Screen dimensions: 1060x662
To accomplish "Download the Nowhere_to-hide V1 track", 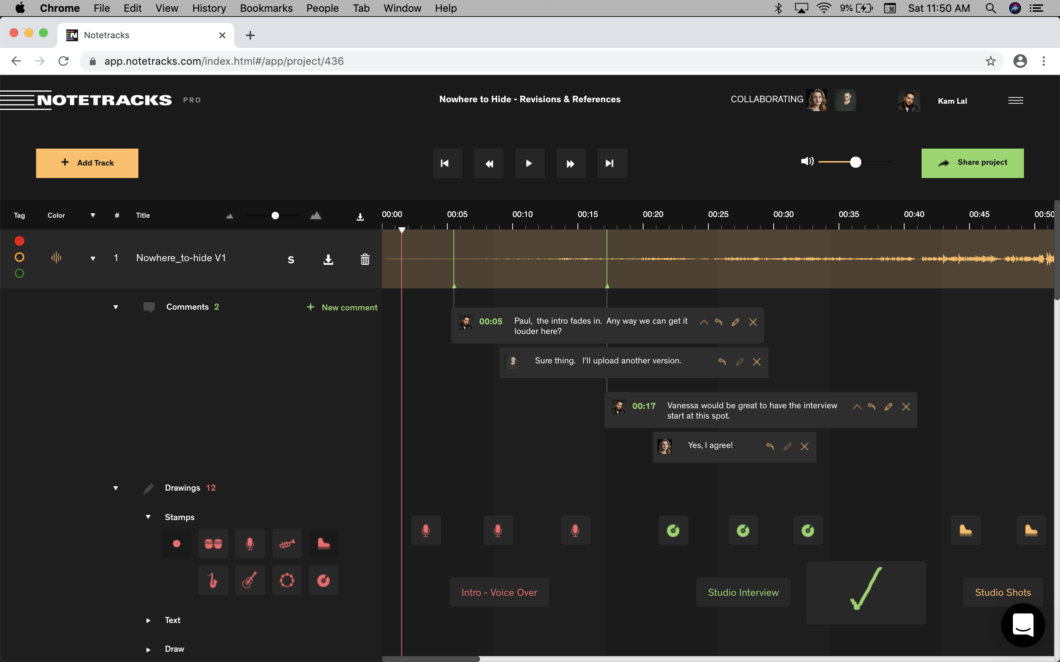I will pos(328,259).
